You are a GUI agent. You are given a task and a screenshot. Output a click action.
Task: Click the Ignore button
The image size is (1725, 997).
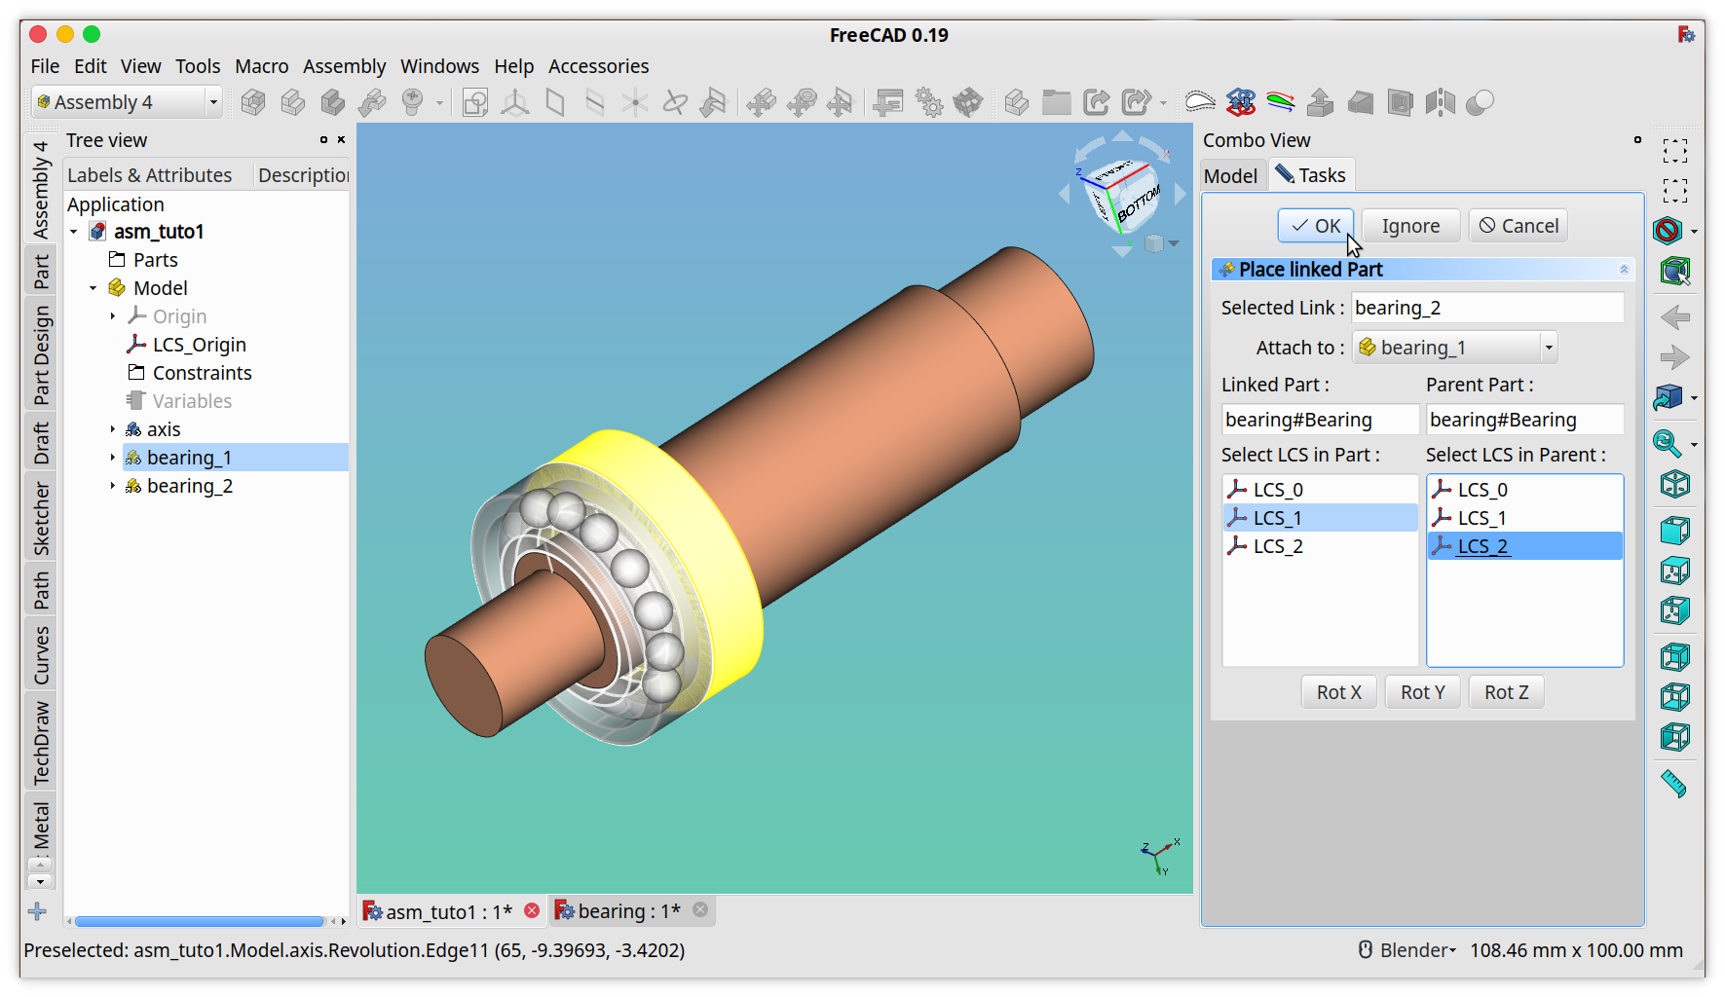tap(1410, 226)
